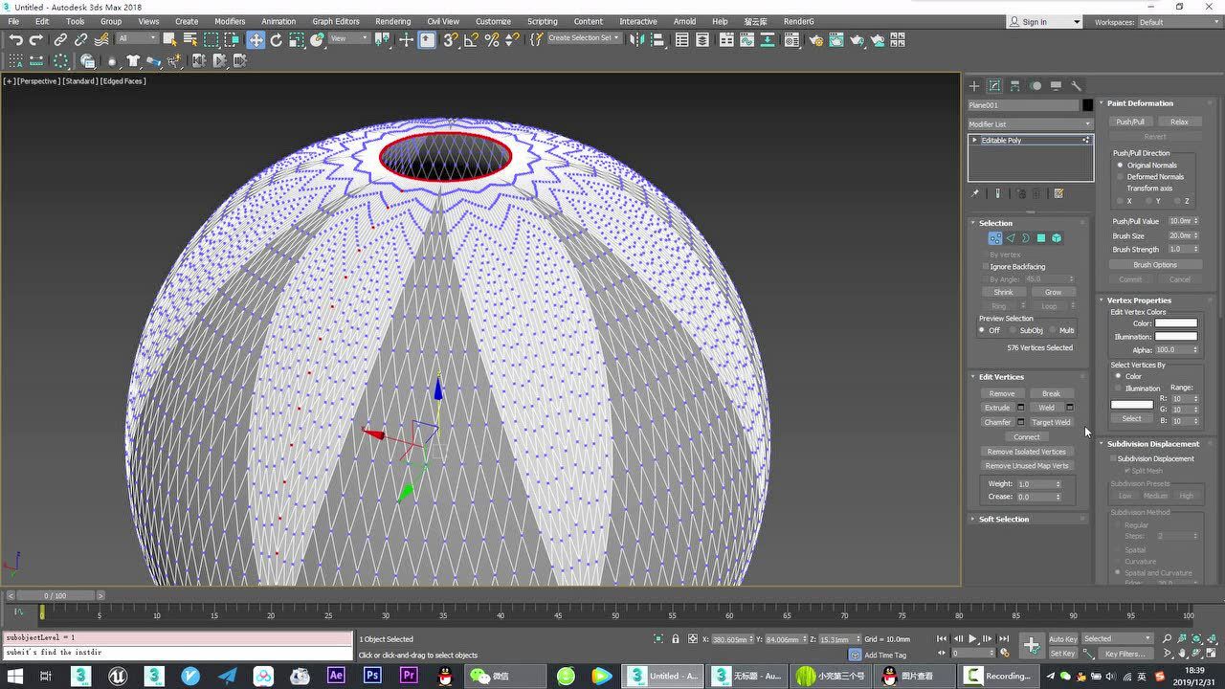
Task: Select Preview Selection Off radio
Action: tap(982, 330)
